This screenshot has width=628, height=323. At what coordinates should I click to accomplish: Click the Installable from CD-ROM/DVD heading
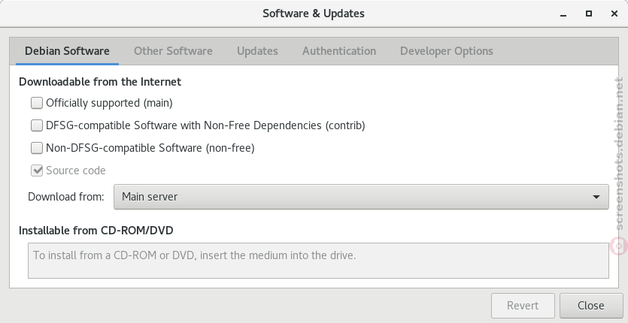pos(96,231)
